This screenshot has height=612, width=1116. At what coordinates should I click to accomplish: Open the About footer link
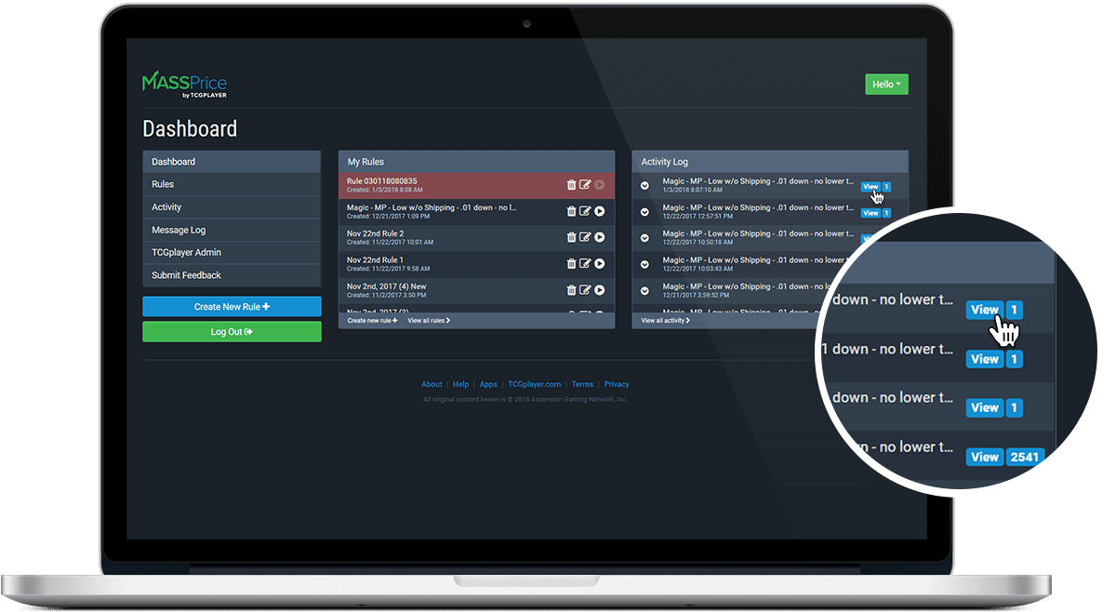(x=432, y=384)
